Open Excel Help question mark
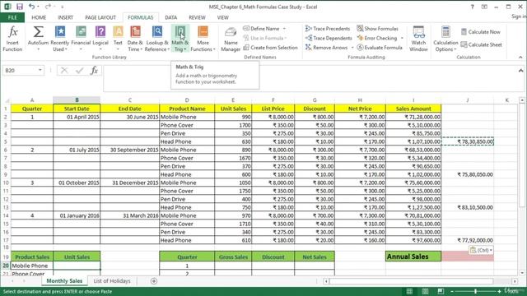The height and width of the screenshot is (296, 527). (x=472, y=7)
